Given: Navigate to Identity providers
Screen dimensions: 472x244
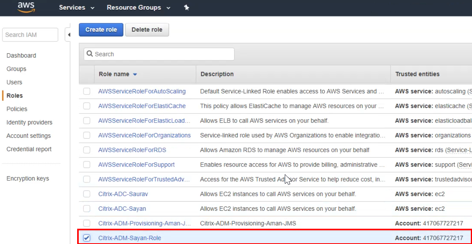Looking at the screenshot, I should click(x=29, y=122).
